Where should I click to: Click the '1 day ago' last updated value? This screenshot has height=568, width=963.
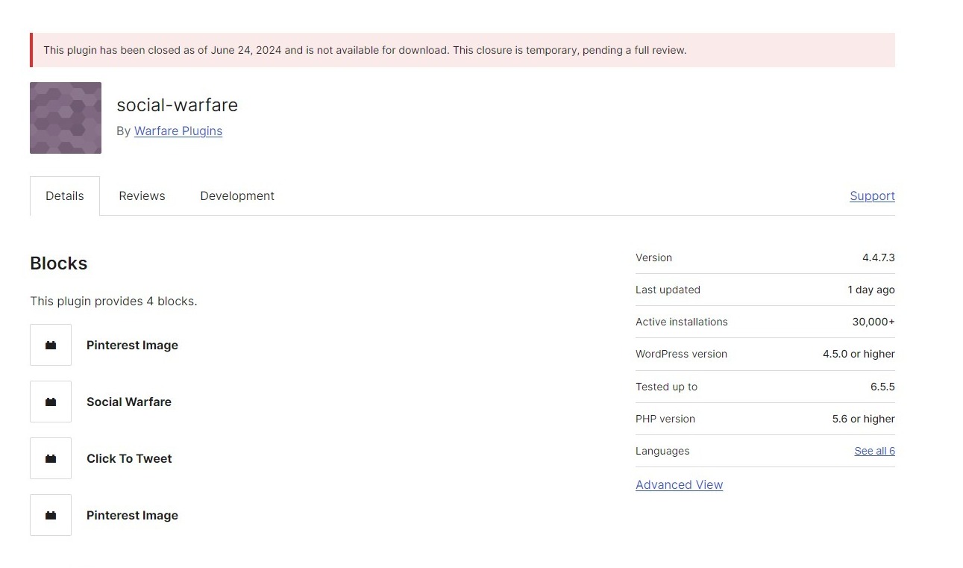pos(871,290)
